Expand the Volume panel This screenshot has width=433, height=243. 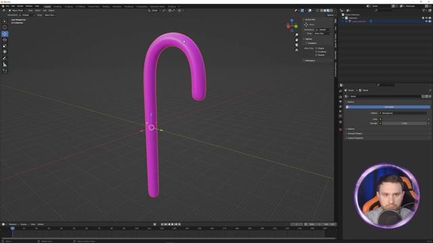coord(350,129)
